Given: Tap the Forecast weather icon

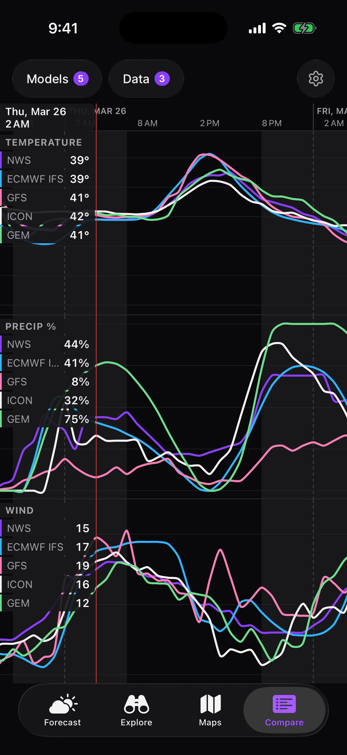Looking at the screenshot, I should coord(63,704).
